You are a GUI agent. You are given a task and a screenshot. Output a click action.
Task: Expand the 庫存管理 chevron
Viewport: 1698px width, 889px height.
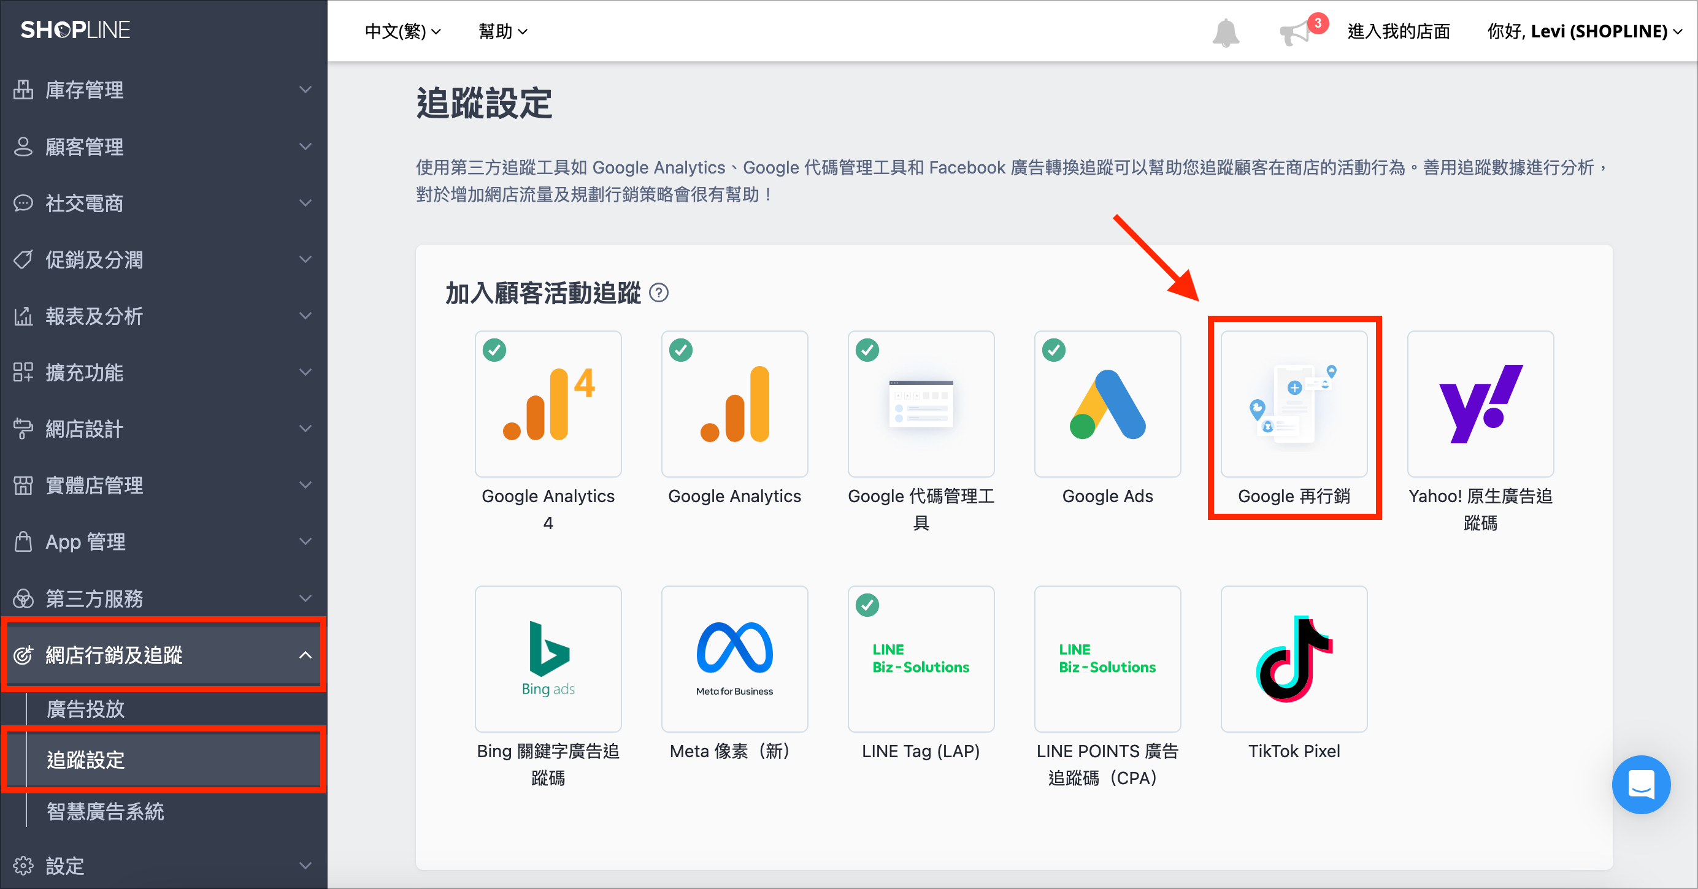click(x=305, y=89)
